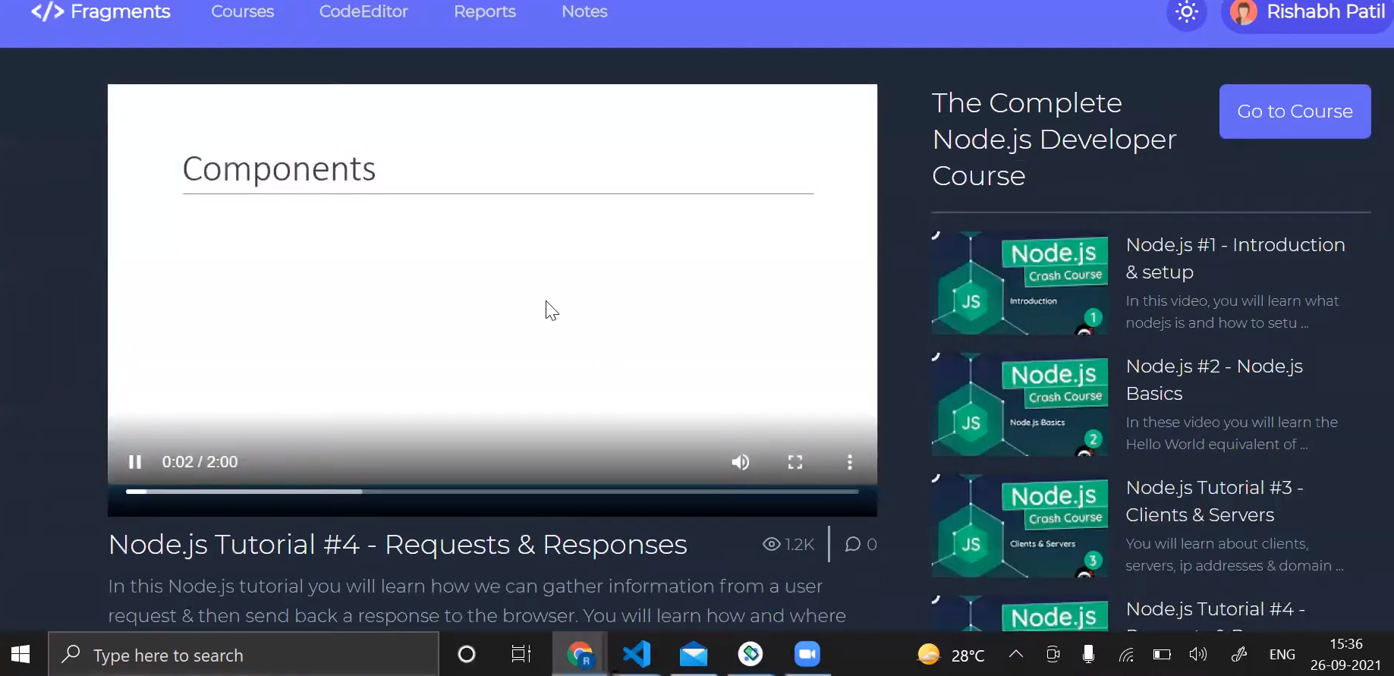
Task: Click the Go to Course button
Action: pos(1295,112)
